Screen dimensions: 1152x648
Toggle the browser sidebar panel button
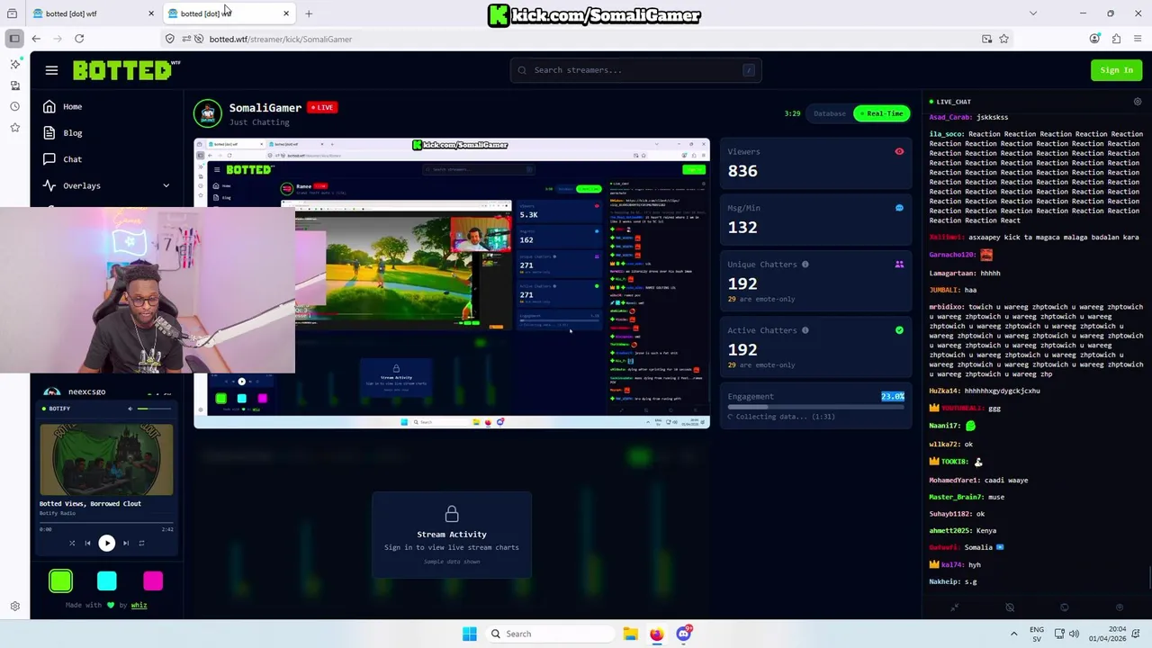point(14,39)
